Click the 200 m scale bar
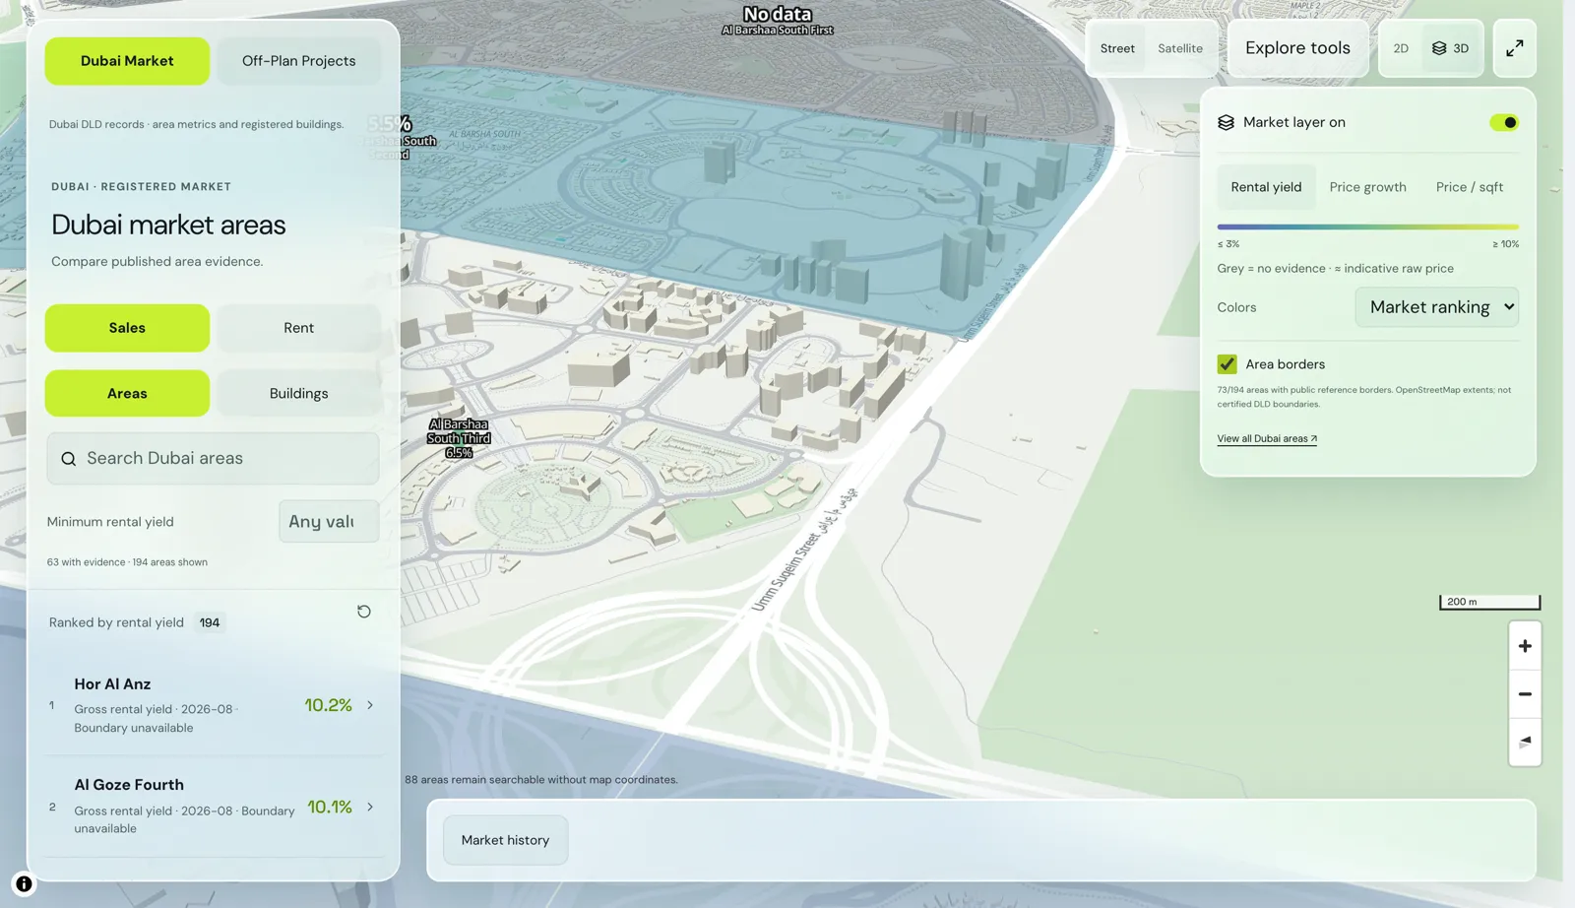1575x908 pixels. click(x=1489, y=602)
